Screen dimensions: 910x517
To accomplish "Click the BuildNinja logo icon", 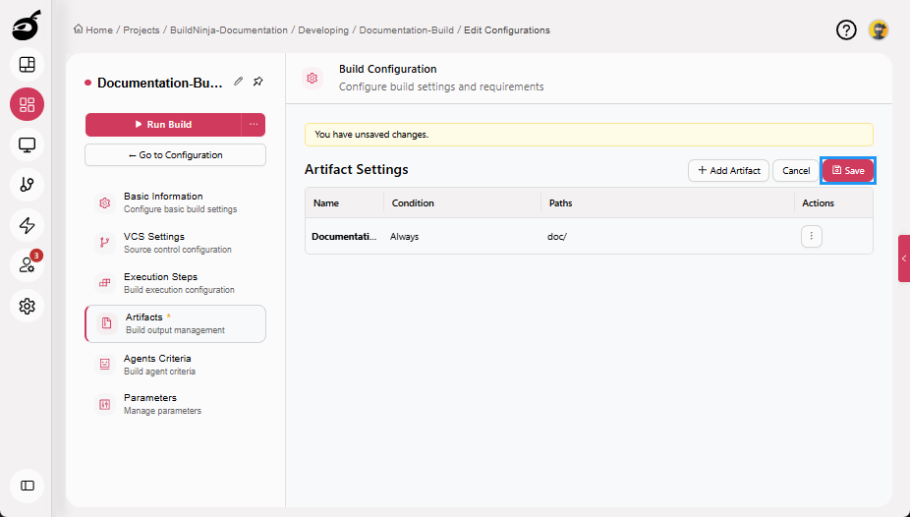I will [x=27, y=26].
